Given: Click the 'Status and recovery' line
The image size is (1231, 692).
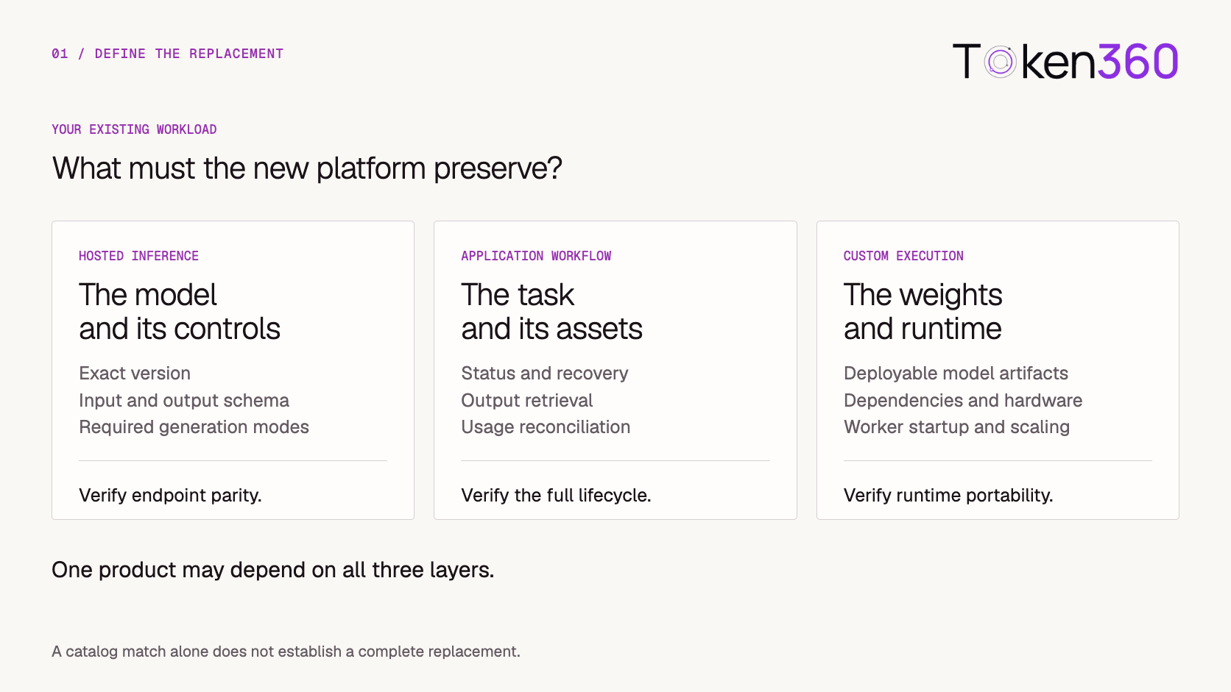Looking at the screenshot, I should pos(545,374).
